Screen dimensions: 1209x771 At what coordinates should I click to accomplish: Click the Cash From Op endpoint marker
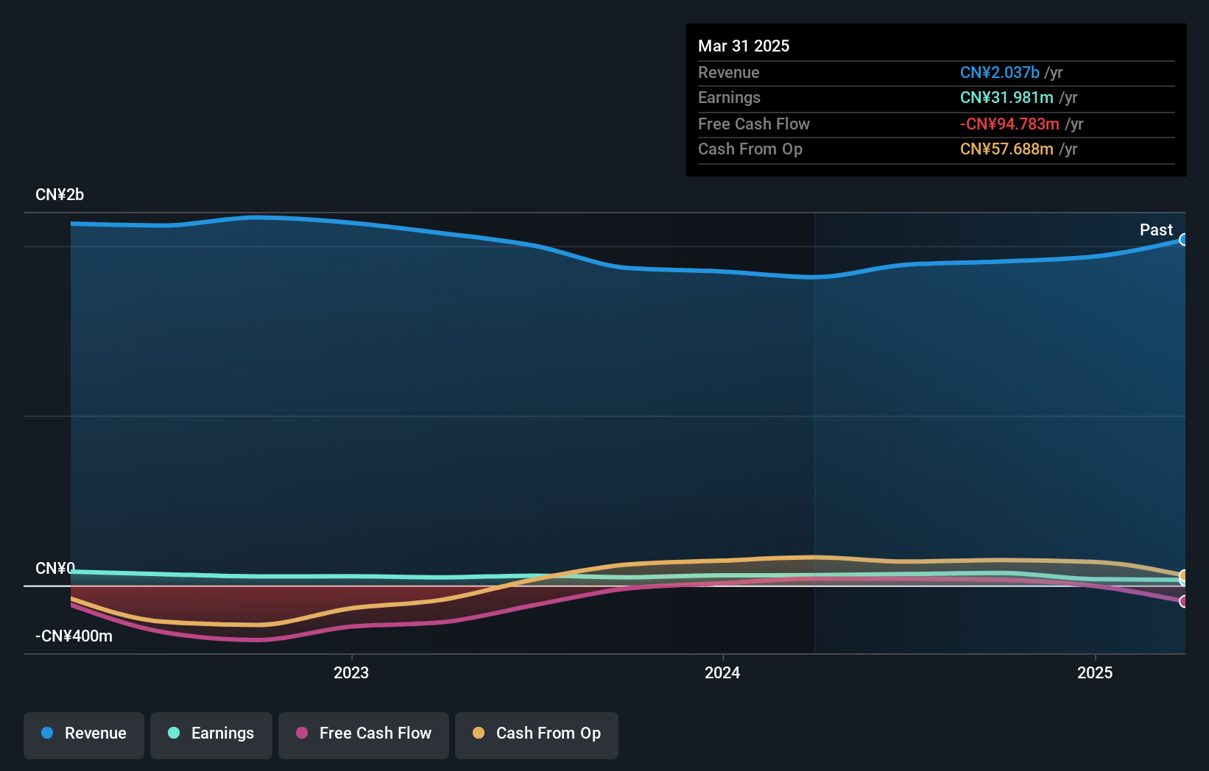pyautogui.click(x=1183, y=575)
